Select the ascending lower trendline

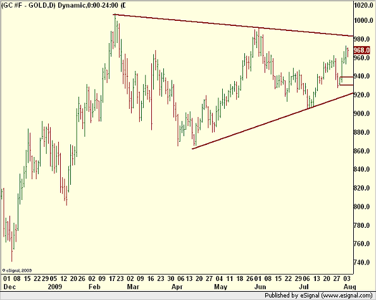(x=273, y=121)
